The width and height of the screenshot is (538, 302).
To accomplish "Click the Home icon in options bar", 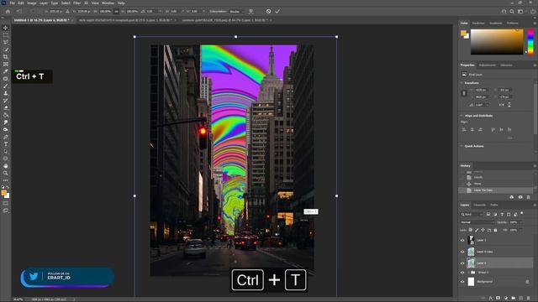I will [8, 11].
